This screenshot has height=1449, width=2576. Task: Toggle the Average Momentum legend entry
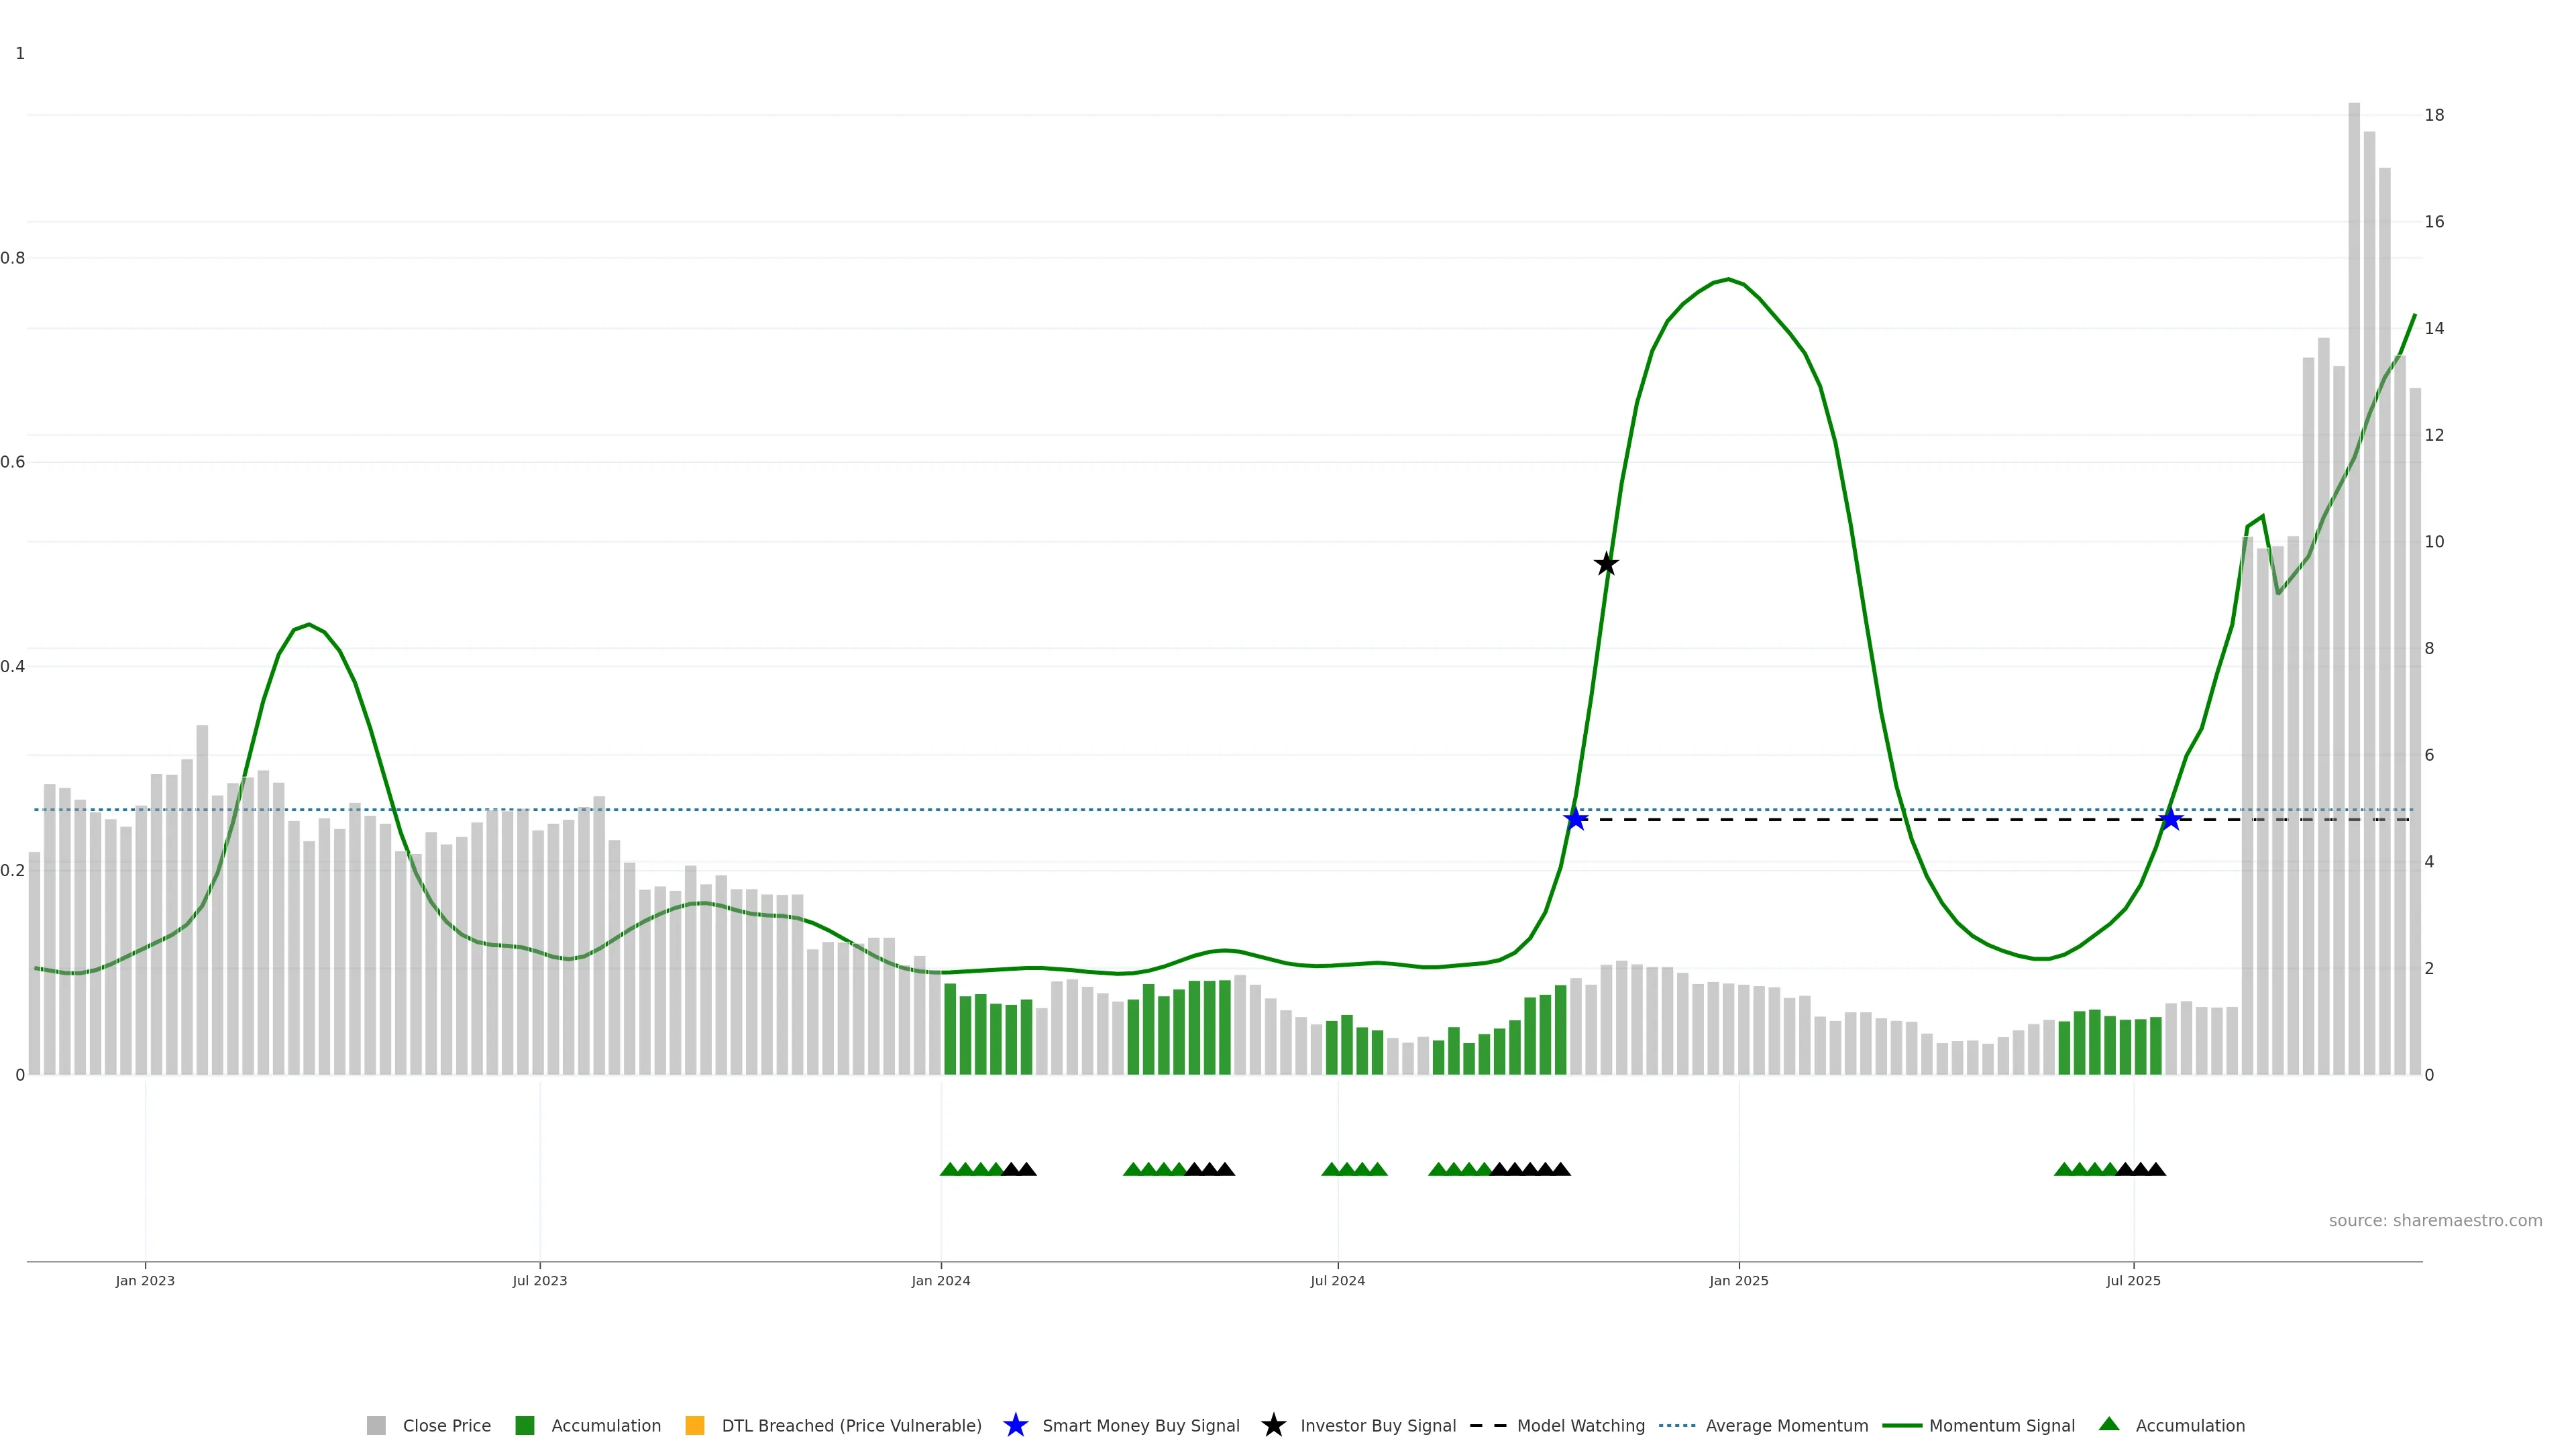tap(1786, 1426)
